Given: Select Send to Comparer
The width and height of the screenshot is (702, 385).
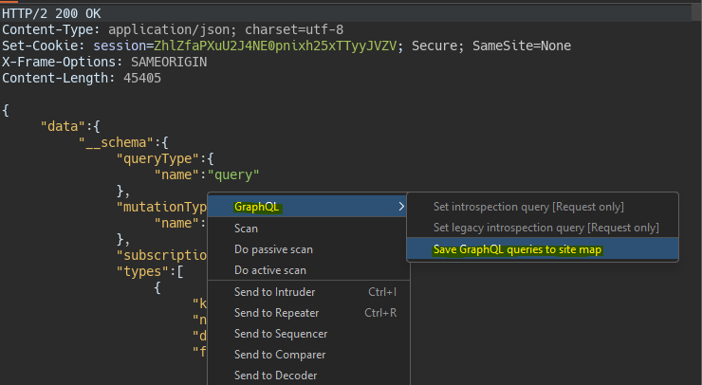Looking at the screenshot, I should pyautogui.click(x=279, y=355).
